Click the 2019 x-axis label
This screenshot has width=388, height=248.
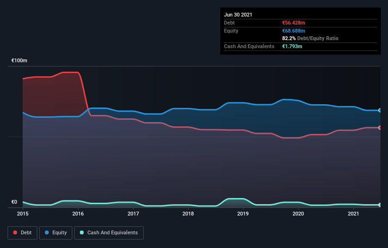point(243,214)
